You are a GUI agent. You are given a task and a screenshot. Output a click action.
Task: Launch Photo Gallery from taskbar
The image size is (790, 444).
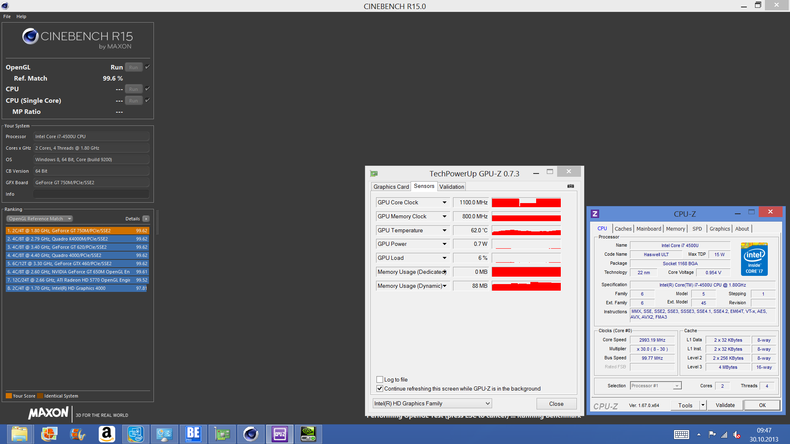tap(49, 434)
